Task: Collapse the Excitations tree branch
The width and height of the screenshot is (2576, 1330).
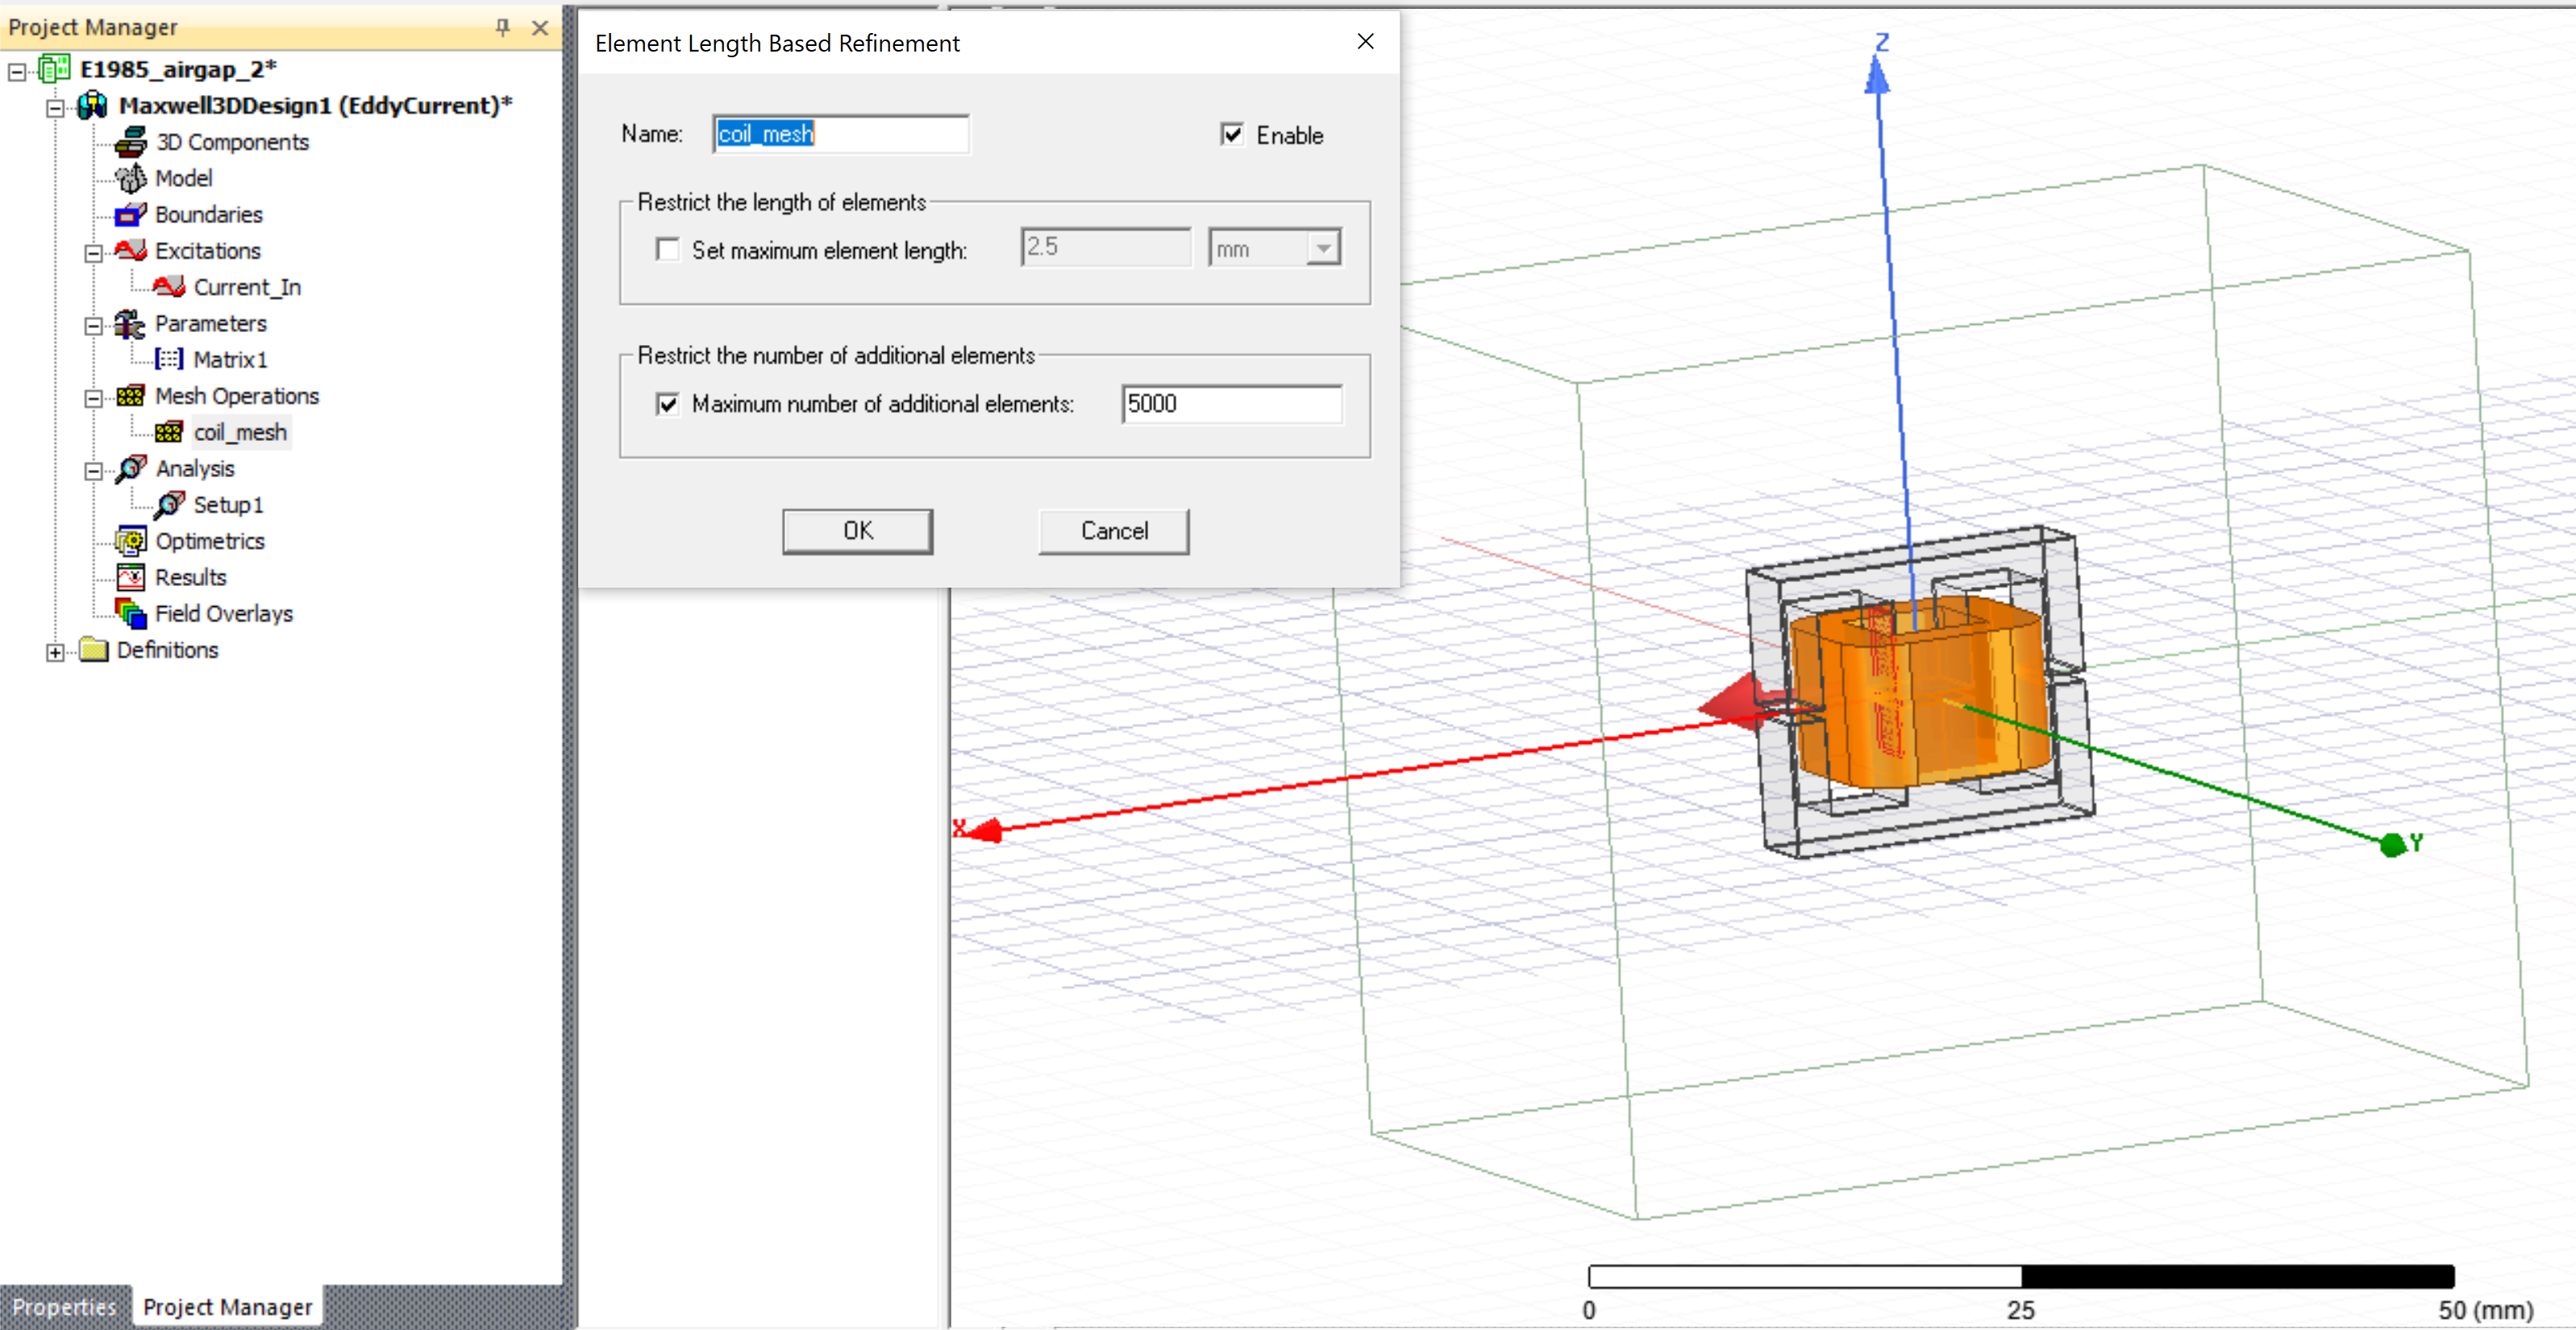Action: (92, 251)
